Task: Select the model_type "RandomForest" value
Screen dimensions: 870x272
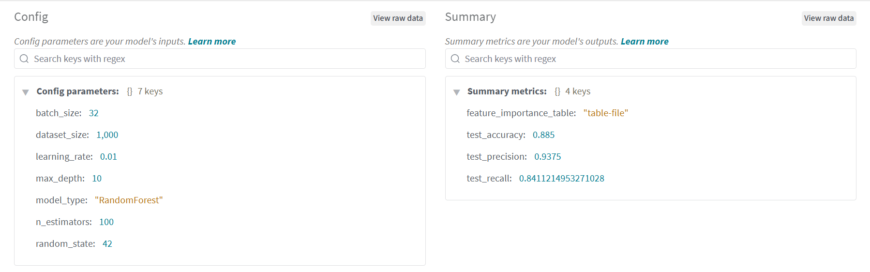Action: (x=129, y=200)
